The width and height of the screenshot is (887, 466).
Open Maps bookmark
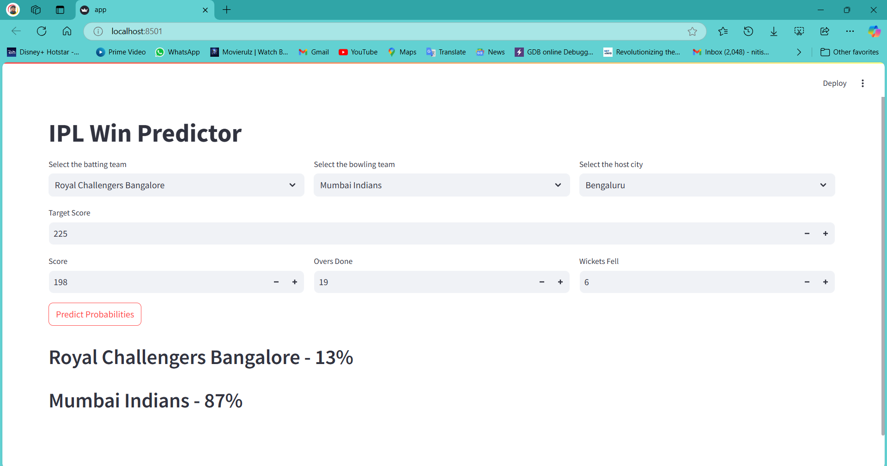(x=402, y=52)
